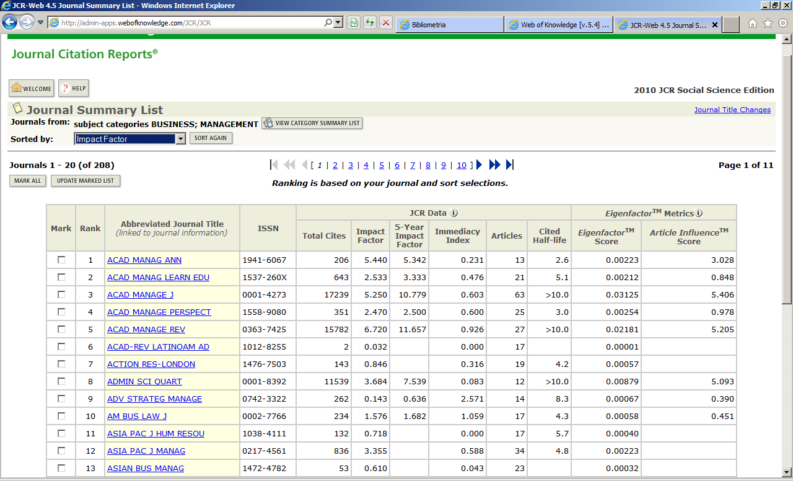Screen dimensions: 793x481
Task: Mark checkbox for AM BUS LAW J
Action: 61,416
